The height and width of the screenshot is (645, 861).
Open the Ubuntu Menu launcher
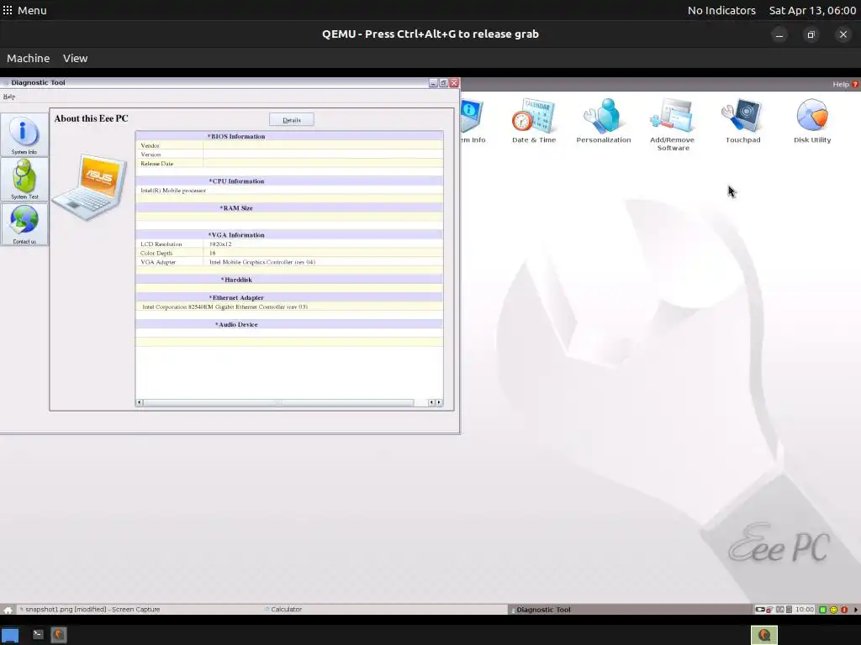(24, 10)
